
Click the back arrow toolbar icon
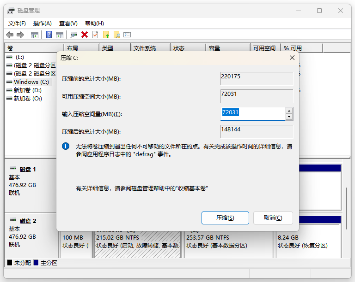(10, 35)
